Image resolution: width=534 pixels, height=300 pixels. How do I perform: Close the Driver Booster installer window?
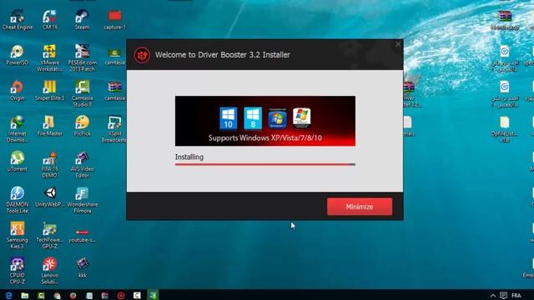tap(398, 44)
